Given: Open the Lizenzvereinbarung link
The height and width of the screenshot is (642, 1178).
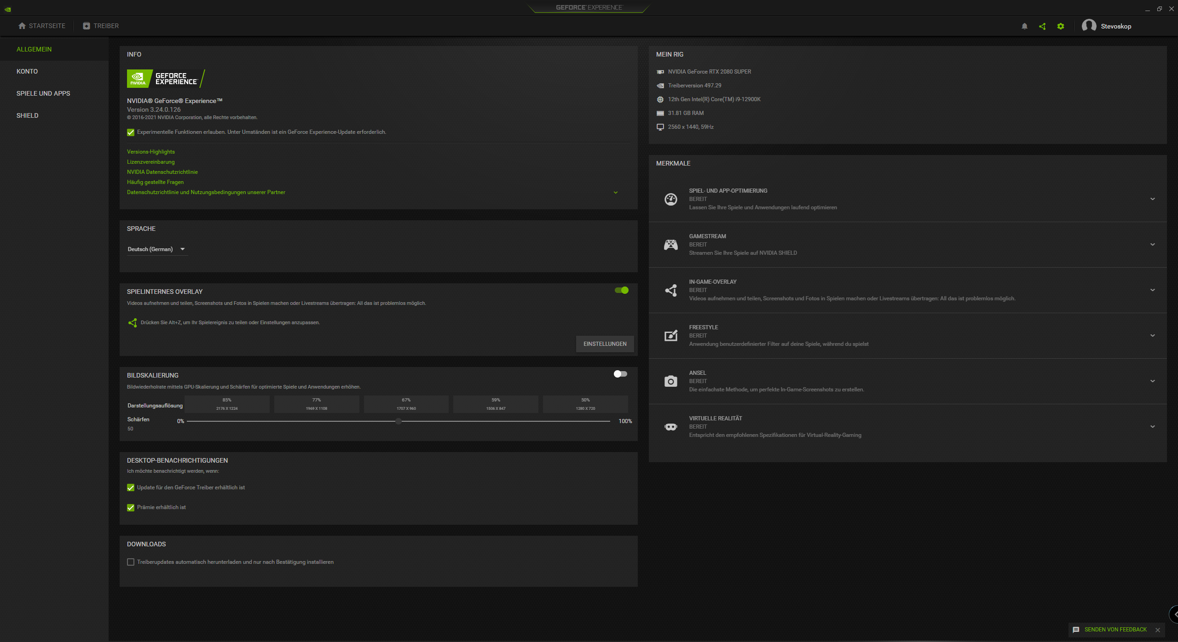Looking at the screenshot, I should tap(151, 162).
